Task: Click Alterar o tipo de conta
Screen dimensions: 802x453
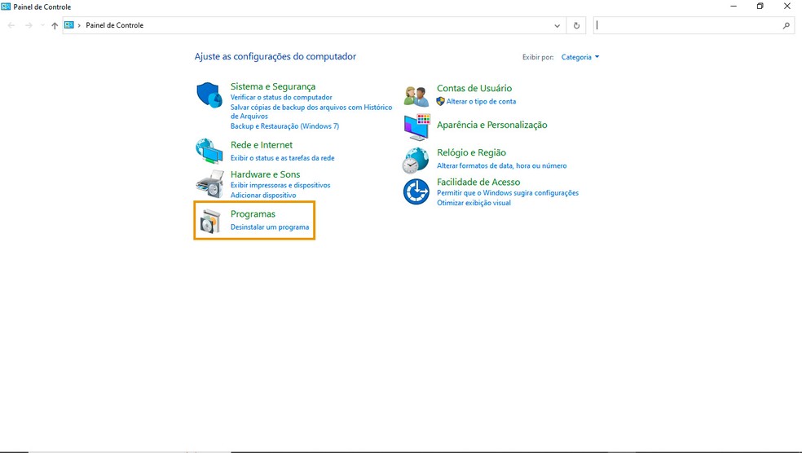Action: pyautogui.click(x=481, y=101)
